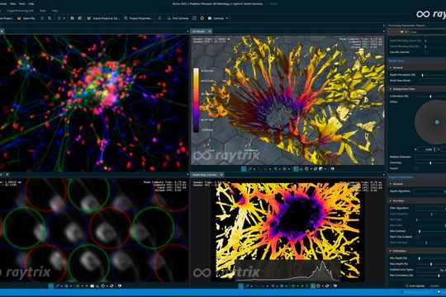Adjust the Max Depth slider
Viewport: 446px width, 297px height.
[x=431, y=264]
